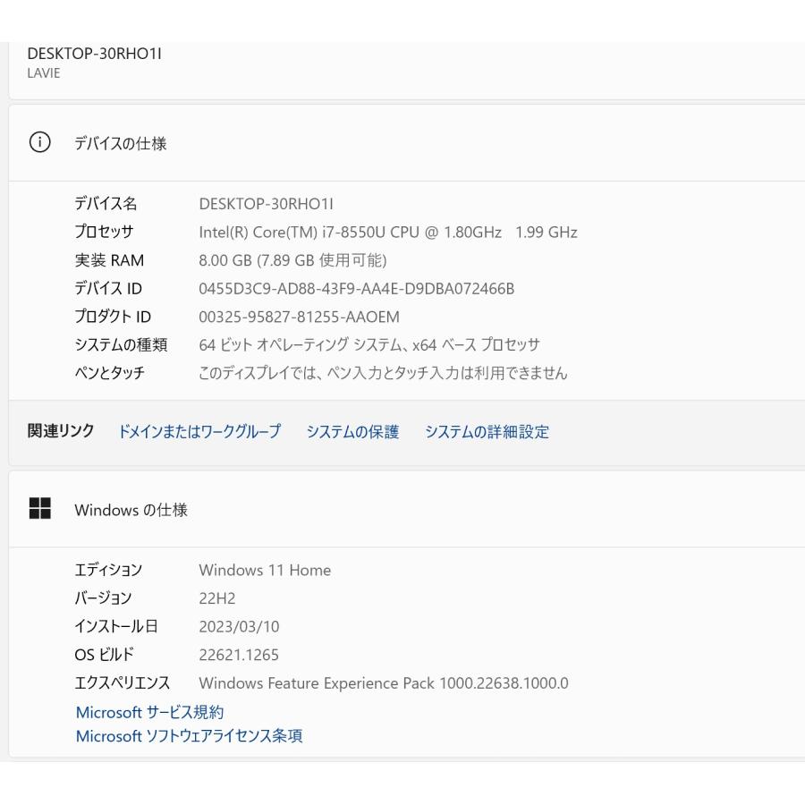This screenshot has height=805, width=805.
Task: Click the システムの種類 label
Action: [x=121, y=344]
